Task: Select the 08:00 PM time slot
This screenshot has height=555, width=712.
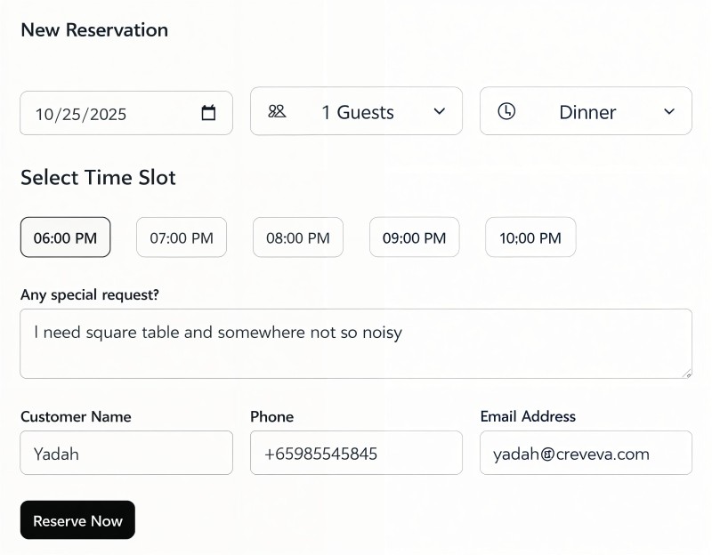Action: pyautogui.click(x=297, y=237)
